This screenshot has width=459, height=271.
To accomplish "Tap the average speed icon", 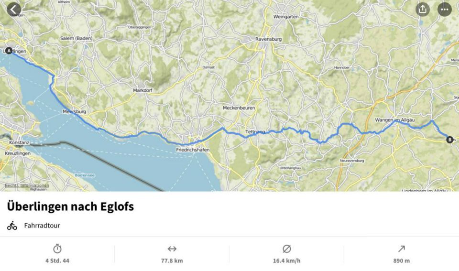I will [x=286, y=249].
